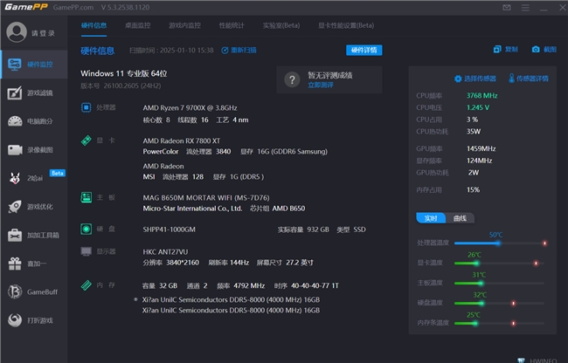
Task: Click the CPU频率 3768 MHz value
Action: pos(481,95)
